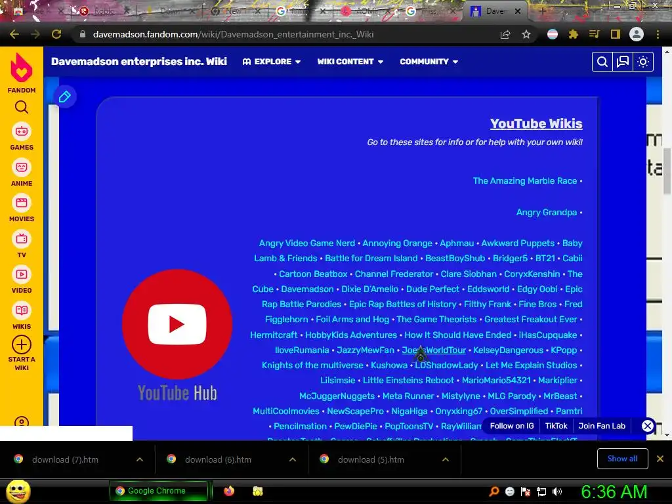Open the Annoying Orange wiki link
Screen dimensions: 672x504
pos(397,243)
